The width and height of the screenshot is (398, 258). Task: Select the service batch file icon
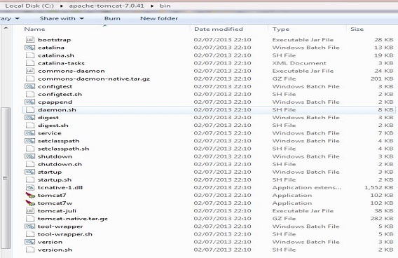[x=29, y=133]
